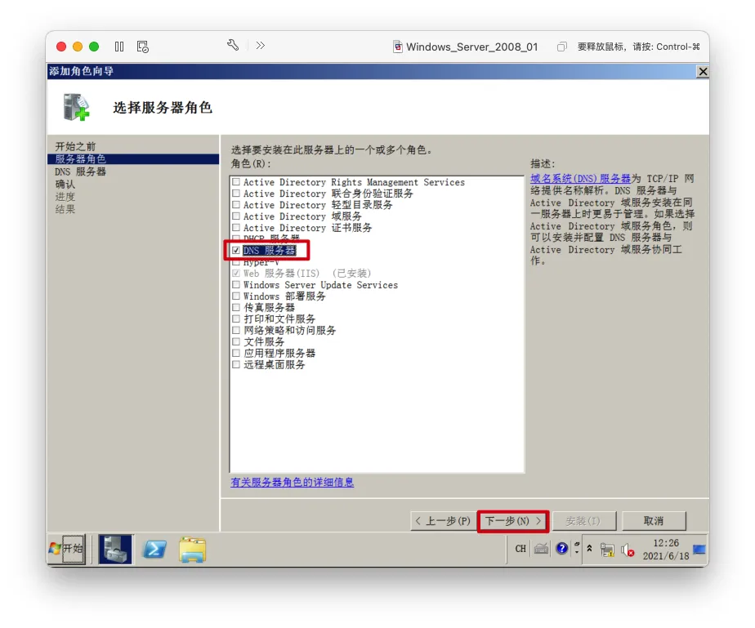Select the DNS 服务器 role text

(x=269, y=250)
